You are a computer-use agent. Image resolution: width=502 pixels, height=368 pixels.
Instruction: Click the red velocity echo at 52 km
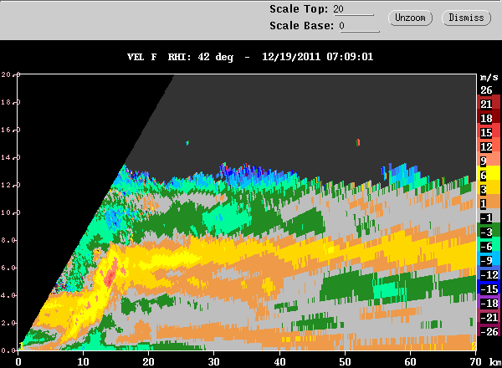click(x=358, y=142)
